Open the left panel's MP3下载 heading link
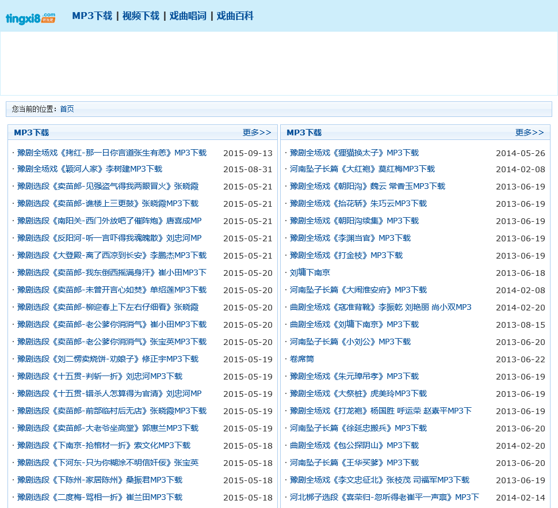 [x=31, y=132]
